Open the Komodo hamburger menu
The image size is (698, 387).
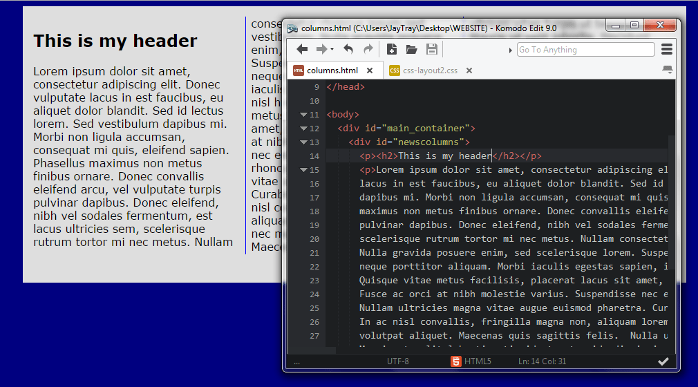click(x=667, y=50)
